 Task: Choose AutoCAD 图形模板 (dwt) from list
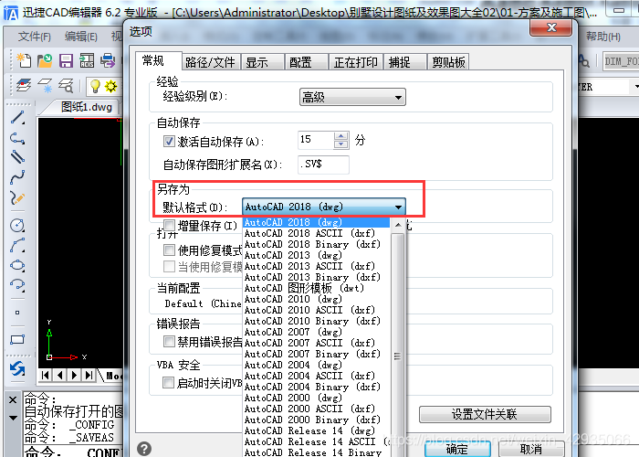316,288
